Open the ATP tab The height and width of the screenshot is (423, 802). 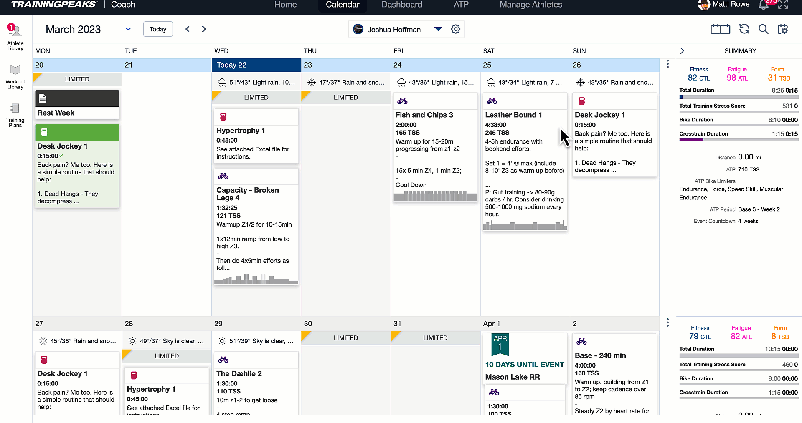pos(461,5)
